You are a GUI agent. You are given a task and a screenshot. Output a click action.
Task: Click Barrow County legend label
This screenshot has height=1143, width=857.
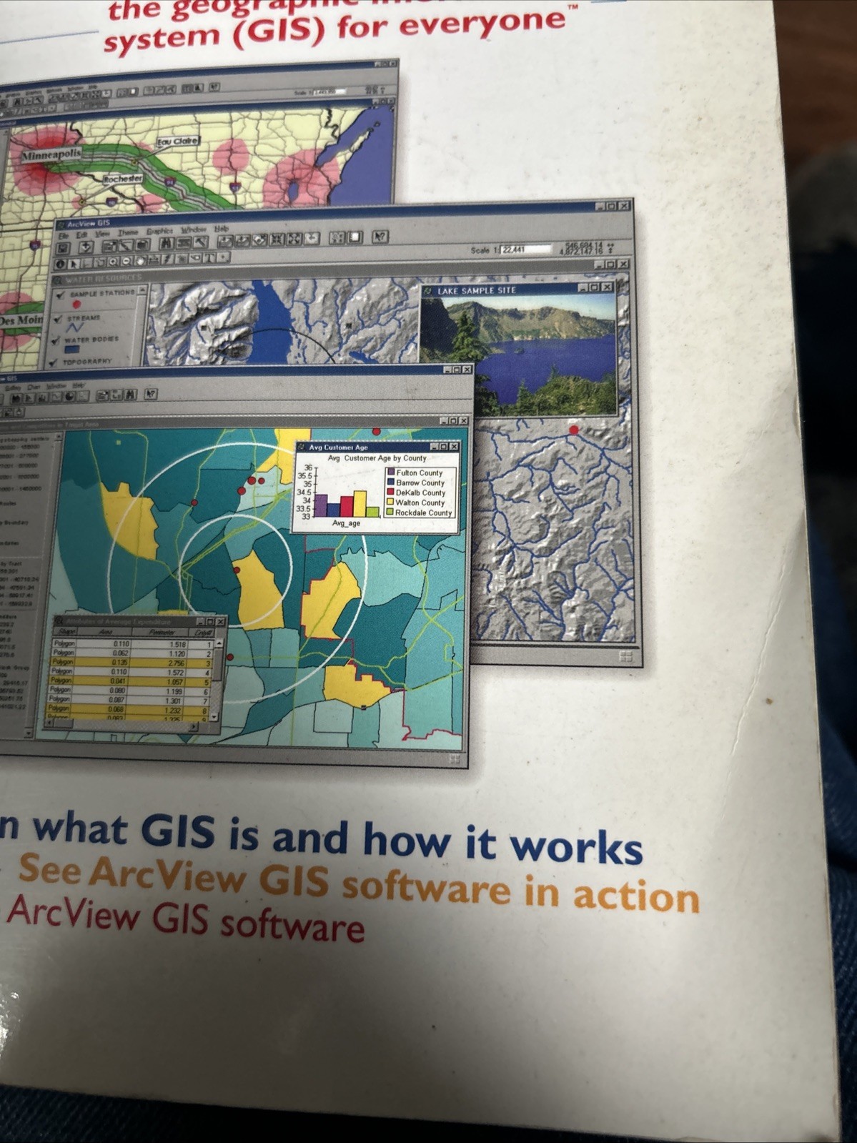coord(420,483)
